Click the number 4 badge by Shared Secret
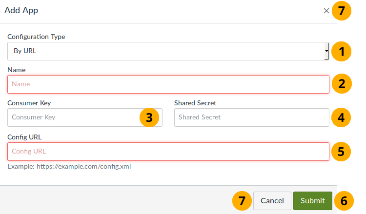The width and height of the screenshot is (366, 214). (342, 117)
